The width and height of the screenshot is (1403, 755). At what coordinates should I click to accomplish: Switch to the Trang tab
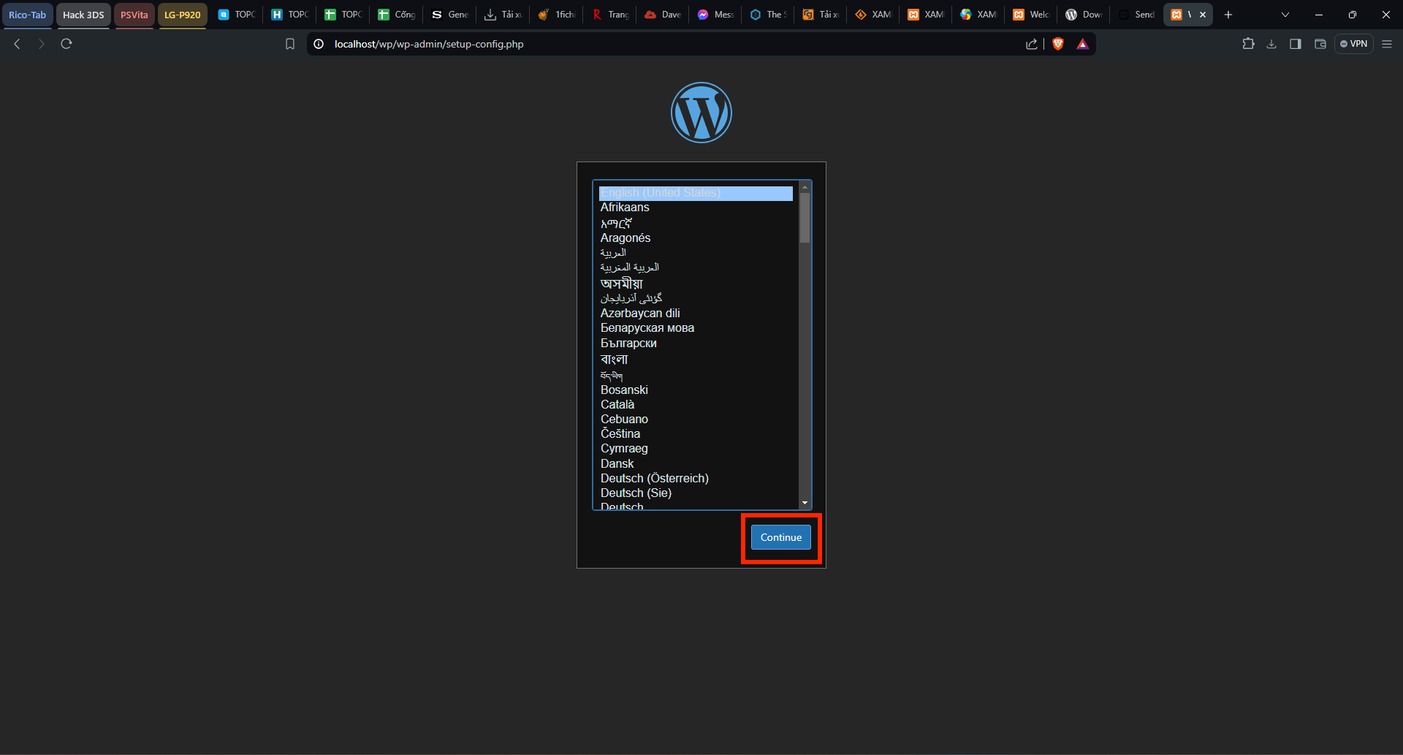pos(610,15)
